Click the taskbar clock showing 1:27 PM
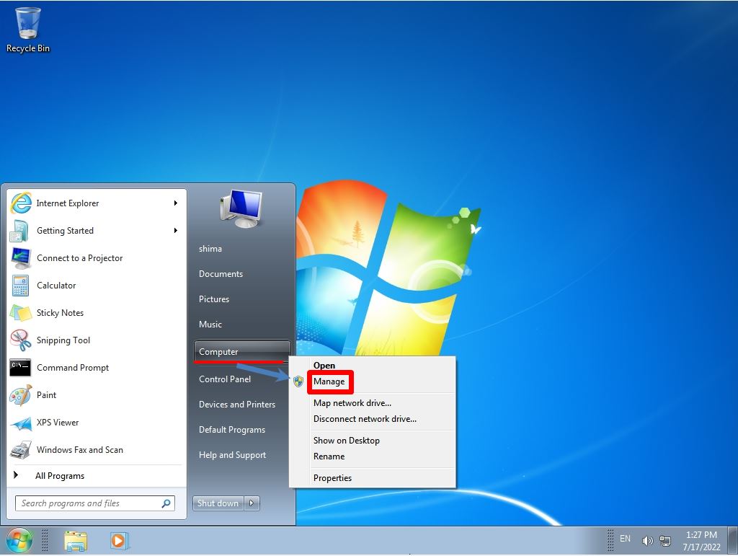The width and height of the screenshot is (738, 556). [701, 541]
